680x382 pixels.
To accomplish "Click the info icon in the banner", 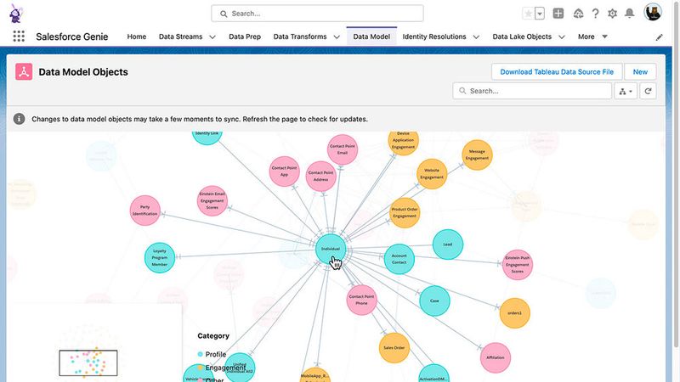I will 19,119.
